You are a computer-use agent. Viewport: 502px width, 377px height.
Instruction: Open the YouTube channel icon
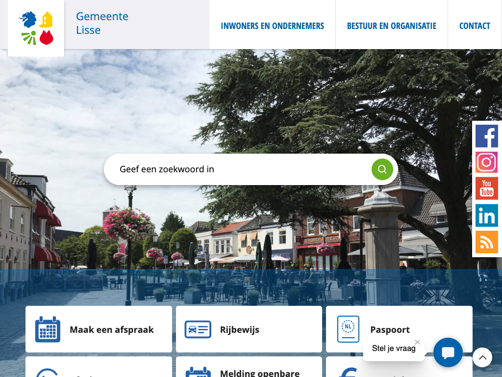point(486,188)
